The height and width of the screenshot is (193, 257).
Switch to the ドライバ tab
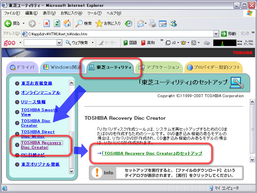[x=22, y=67]
